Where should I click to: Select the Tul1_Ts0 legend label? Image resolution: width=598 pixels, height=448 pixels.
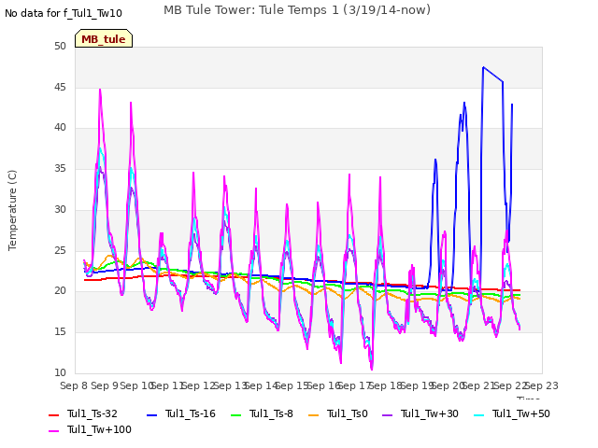point(347,413)
